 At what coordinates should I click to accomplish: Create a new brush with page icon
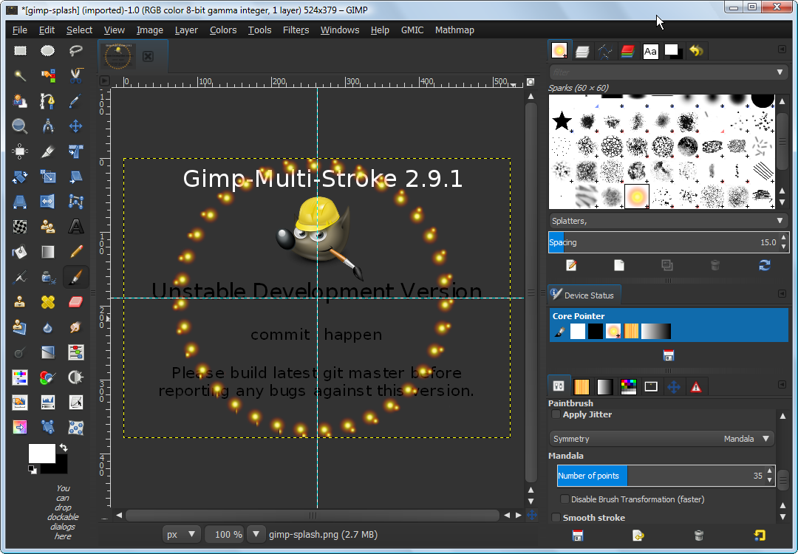point(619,265)
